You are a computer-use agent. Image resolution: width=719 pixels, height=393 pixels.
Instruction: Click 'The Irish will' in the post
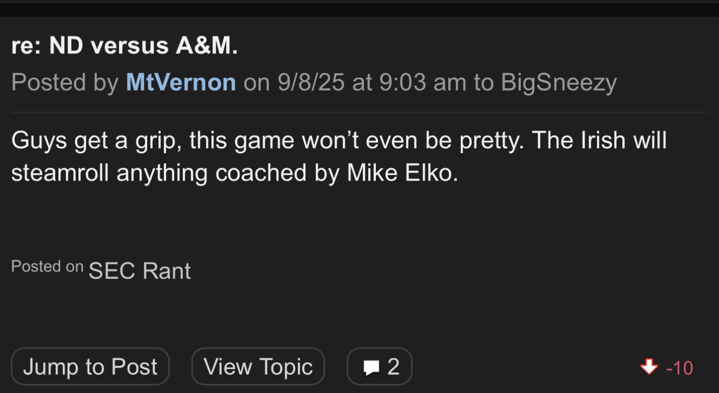[599, 141]
